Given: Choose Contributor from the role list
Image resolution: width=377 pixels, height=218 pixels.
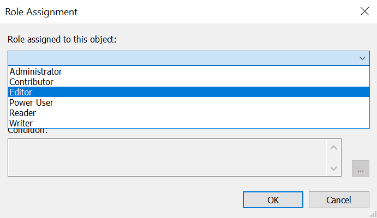Looking at the screenshot, I should tap(32, 82).
